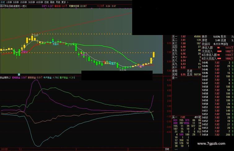Click the 5日净流入额 1103万 row
234x151 pixels.
[x=218, y=55]
